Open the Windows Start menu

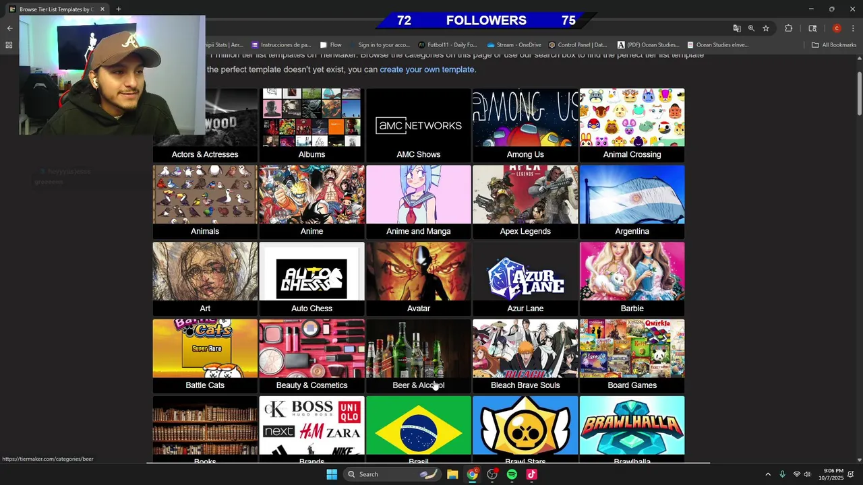pos(332,474)
